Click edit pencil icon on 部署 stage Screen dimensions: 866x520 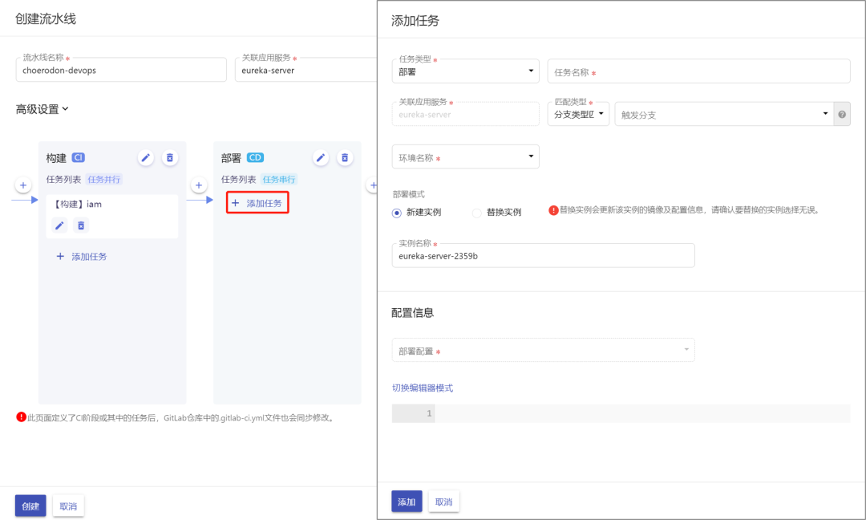pyautogui.click(x=320, y=158)
